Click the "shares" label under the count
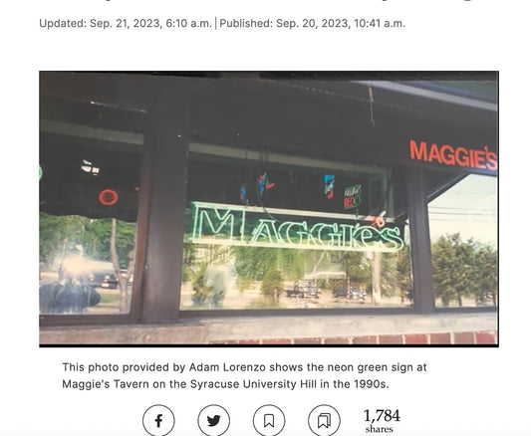The height and width of the screenshot is (436, 531). (x=380, y=429)
